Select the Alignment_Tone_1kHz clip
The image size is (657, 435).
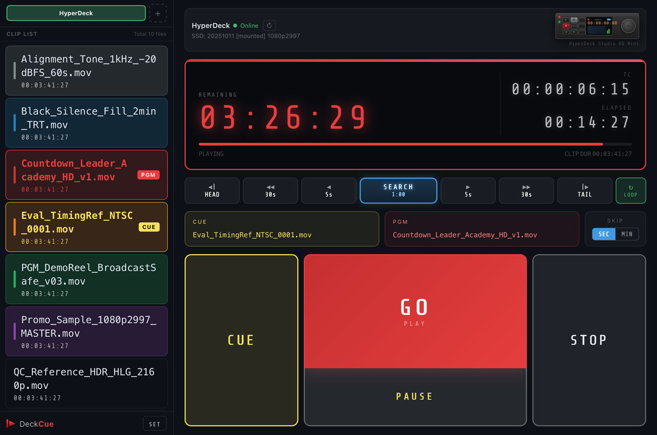(x=87, y=71)
